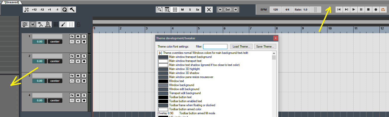
Task: Click the playback rate slider
Action: pos(315,10)
